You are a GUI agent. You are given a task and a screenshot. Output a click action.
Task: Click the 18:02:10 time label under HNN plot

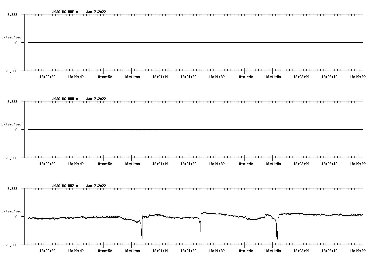pos(329,164)
